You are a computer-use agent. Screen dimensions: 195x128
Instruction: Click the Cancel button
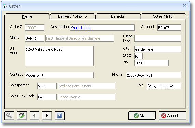[x=172, y=116]
